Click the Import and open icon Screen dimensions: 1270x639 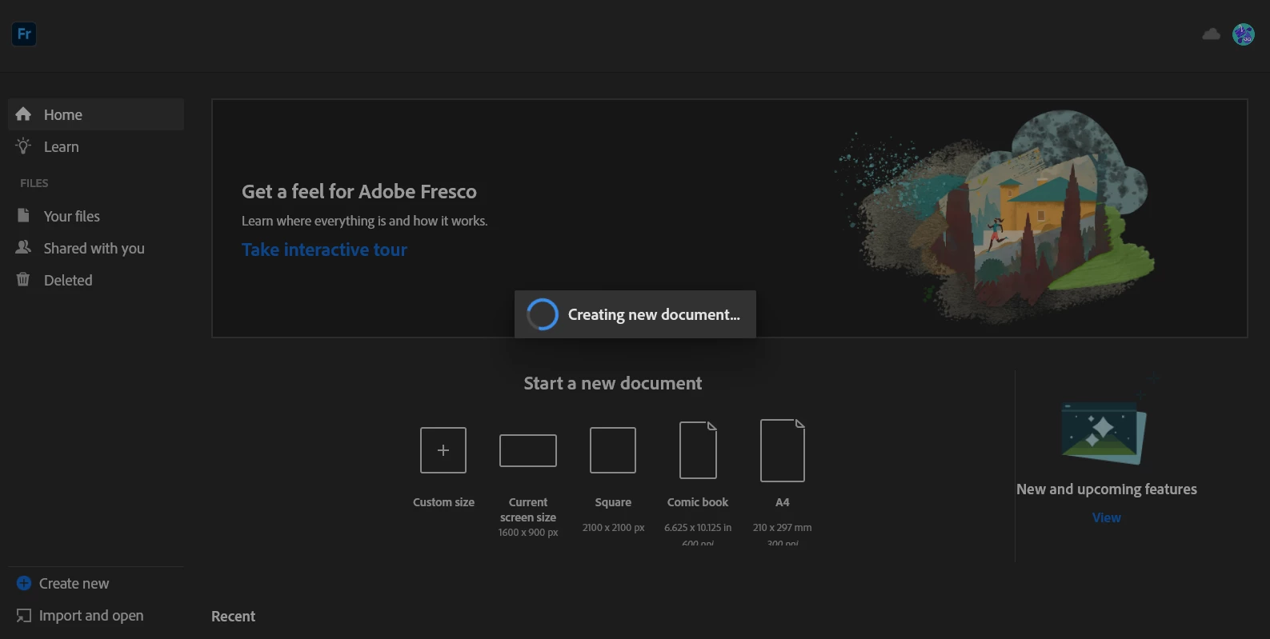(24, 615)
